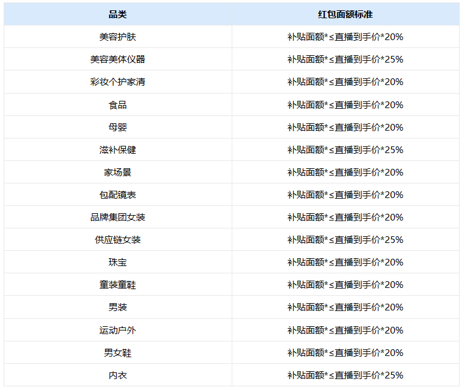The image size is (464, 390).
Task: Click the subsidy standard for 运动户外
Action: [x=345, y=330]
